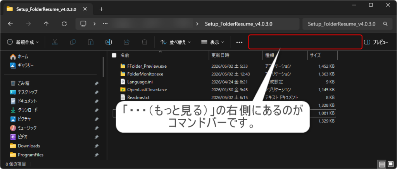Click the OpenLastClosed.exe file icon
Viewport: 397px width, 169px height.
(x=123, y=89)
